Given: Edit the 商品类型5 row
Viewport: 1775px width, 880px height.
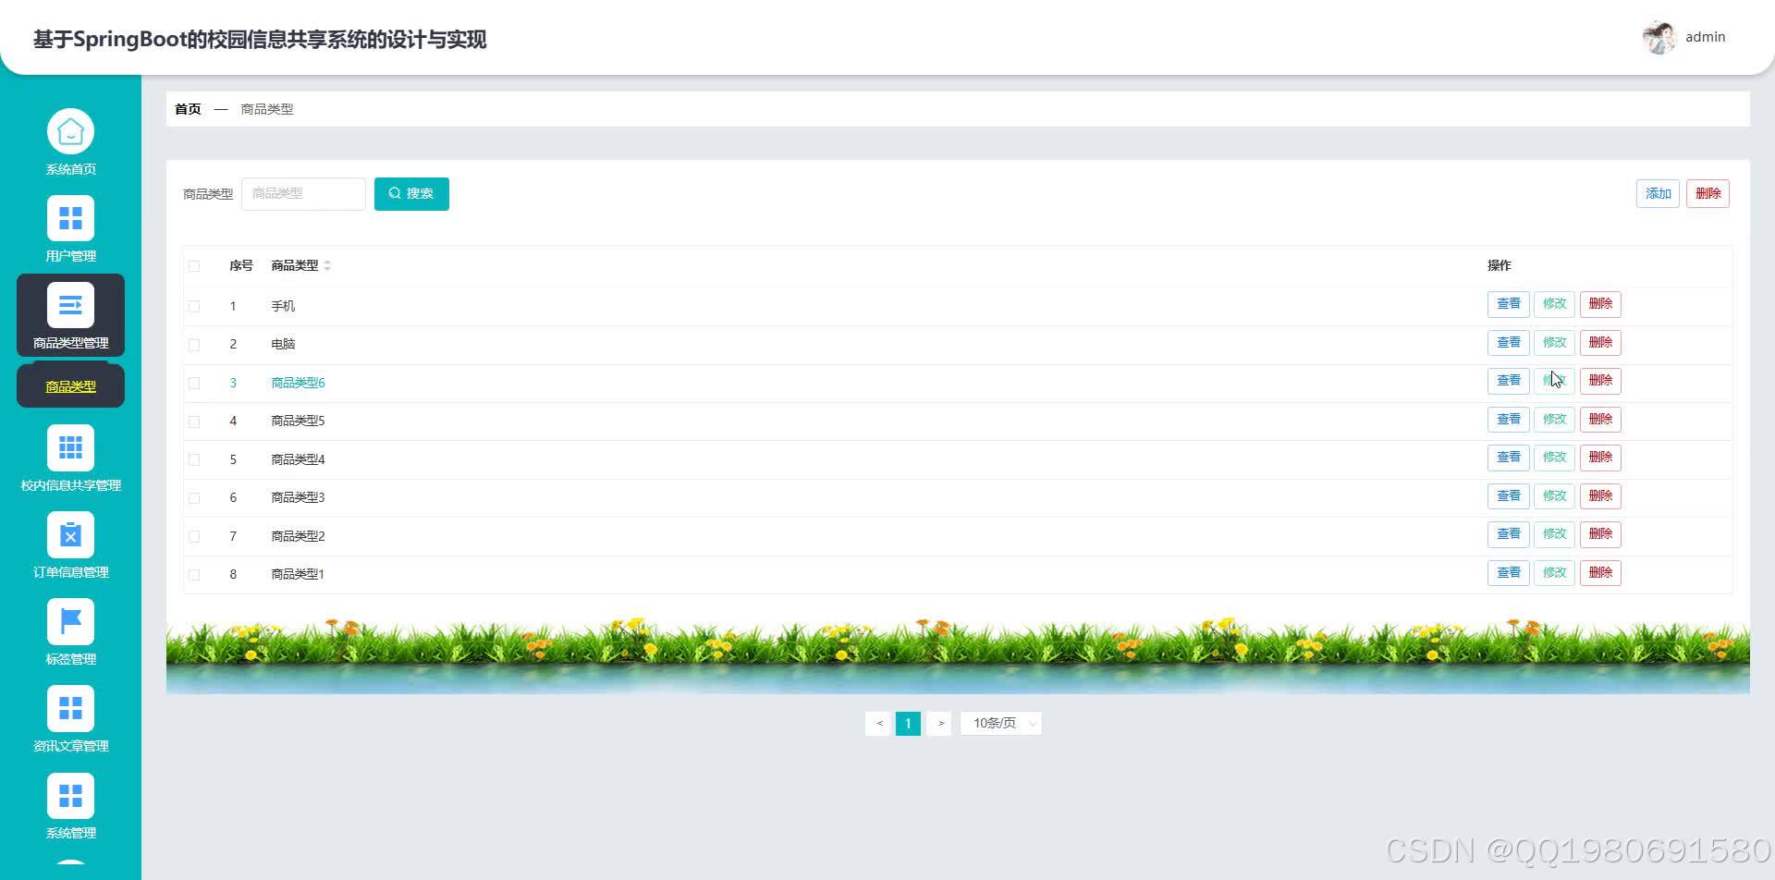Looking at the screenshot, I should tap(1554, 420).
